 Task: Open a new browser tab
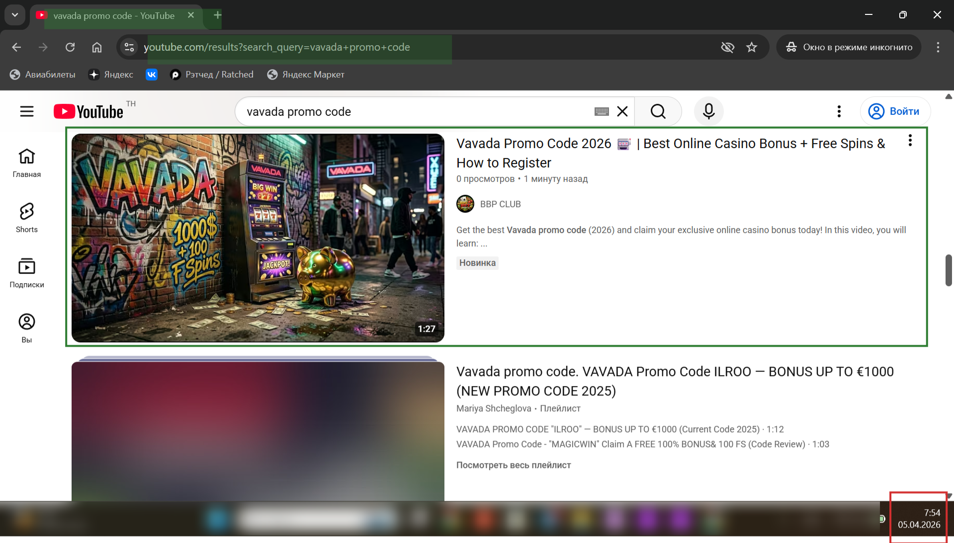tap(217, 15)
